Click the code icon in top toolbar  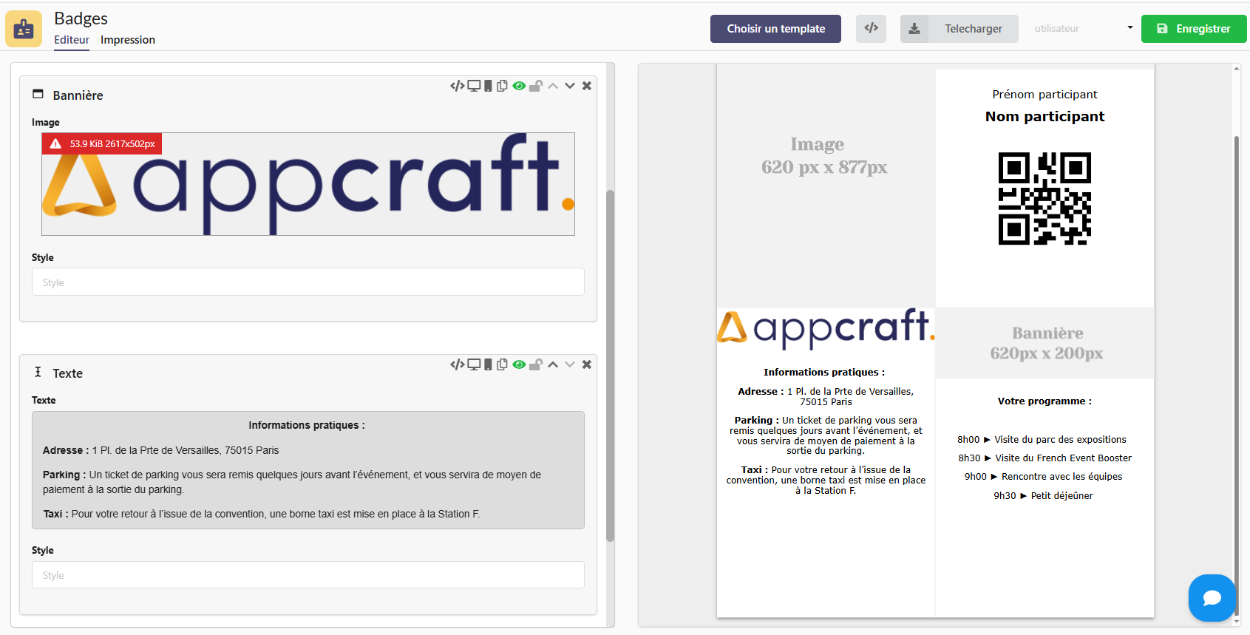coord(872,29)
